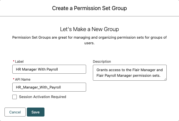Click the Permission Set Groups intro paragraph
The width and height of the screenshot is (179, 121).
(89, 40)
